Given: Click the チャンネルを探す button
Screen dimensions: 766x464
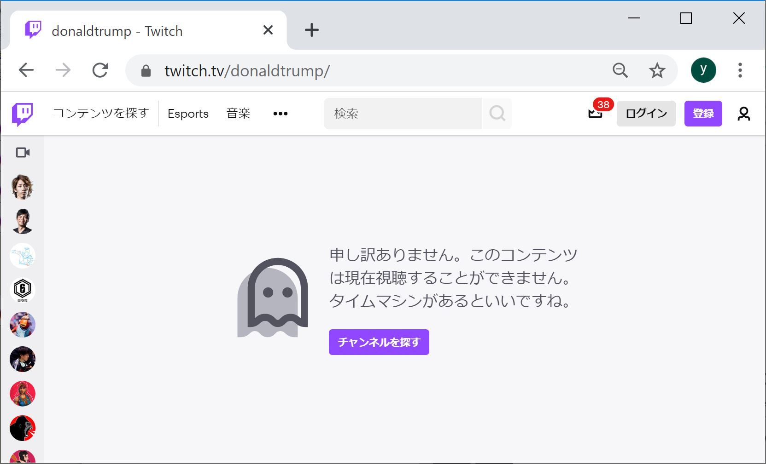Looking at the screenshot, I should click(379, 342).
